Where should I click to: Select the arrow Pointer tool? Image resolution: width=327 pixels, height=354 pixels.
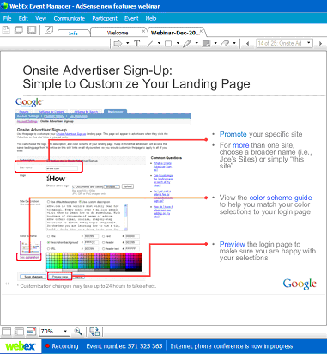click(118, 44)
